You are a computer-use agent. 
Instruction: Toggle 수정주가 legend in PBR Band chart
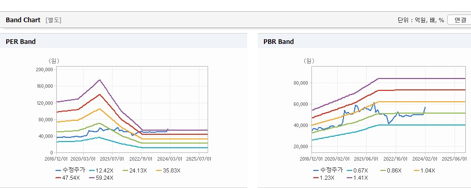(328, 170)
